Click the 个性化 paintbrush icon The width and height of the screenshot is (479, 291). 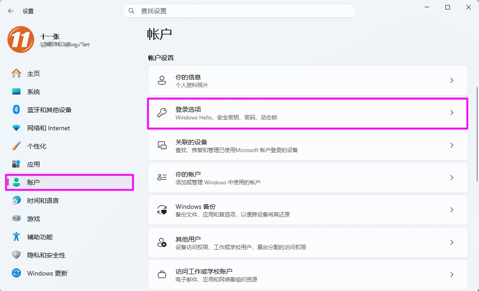(16, 146)
